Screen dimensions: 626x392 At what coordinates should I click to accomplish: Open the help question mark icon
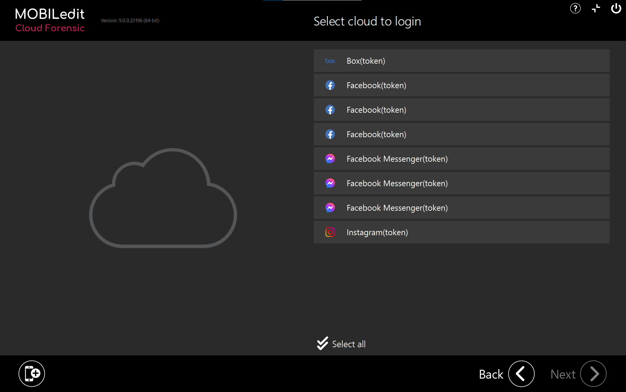tap(575, 8)
